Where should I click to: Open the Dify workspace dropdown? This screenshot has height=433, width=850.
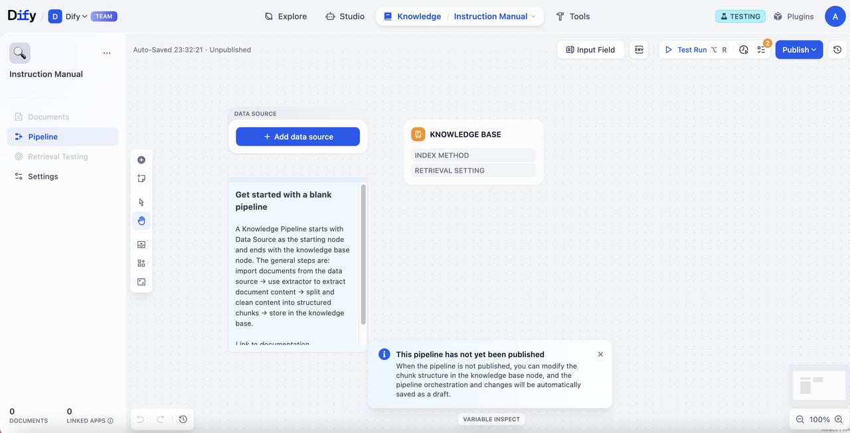(68, 17)
